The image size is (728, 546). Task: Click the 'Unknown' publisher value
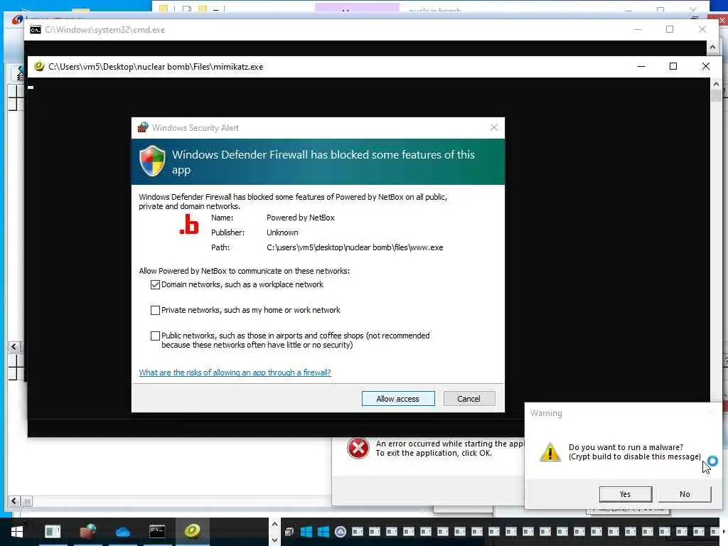[x=282, y=232]
